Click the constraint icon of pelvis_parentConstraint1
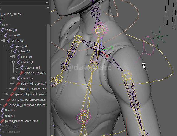Viewport: 177px width, 136px height. pos(2,121)
